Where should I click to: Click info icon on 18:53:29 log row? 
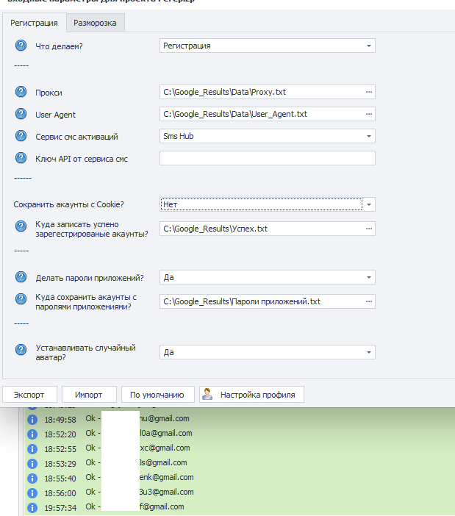(32, 464)
